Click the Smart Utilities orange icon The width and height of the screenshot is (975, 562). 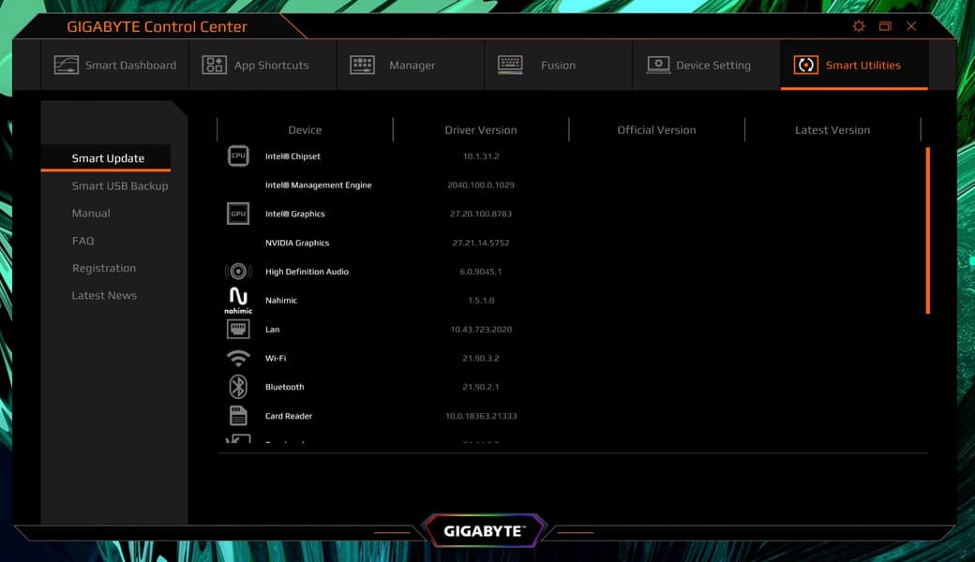(806, 65)
